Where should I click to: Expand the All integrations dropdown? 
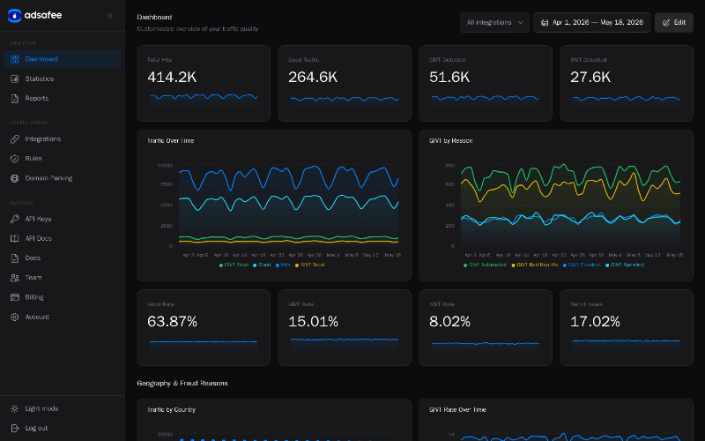pyautogui.click(x=494, y=23)
